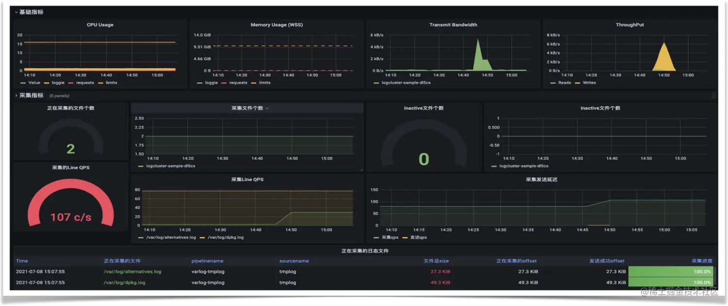Click the corner resize handle of 采集文件个数 graph panel

[361, 169]
